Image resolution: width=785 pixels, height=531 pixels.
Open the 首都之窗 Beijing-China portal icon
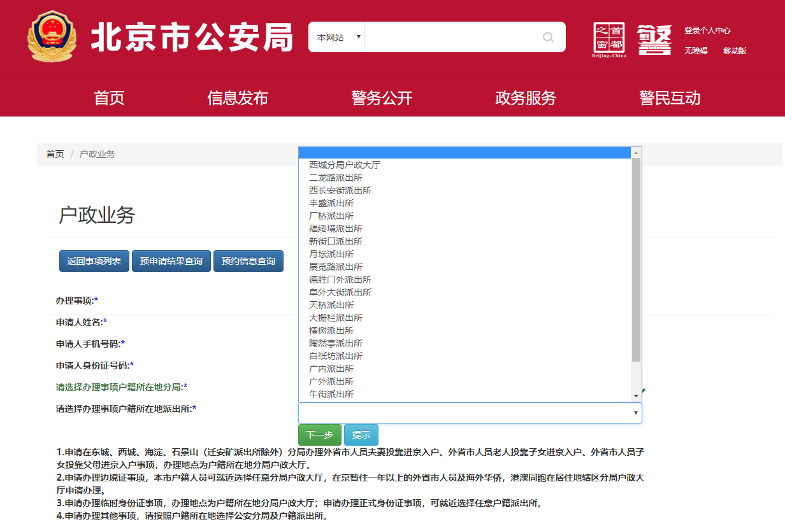pos(608,39)
